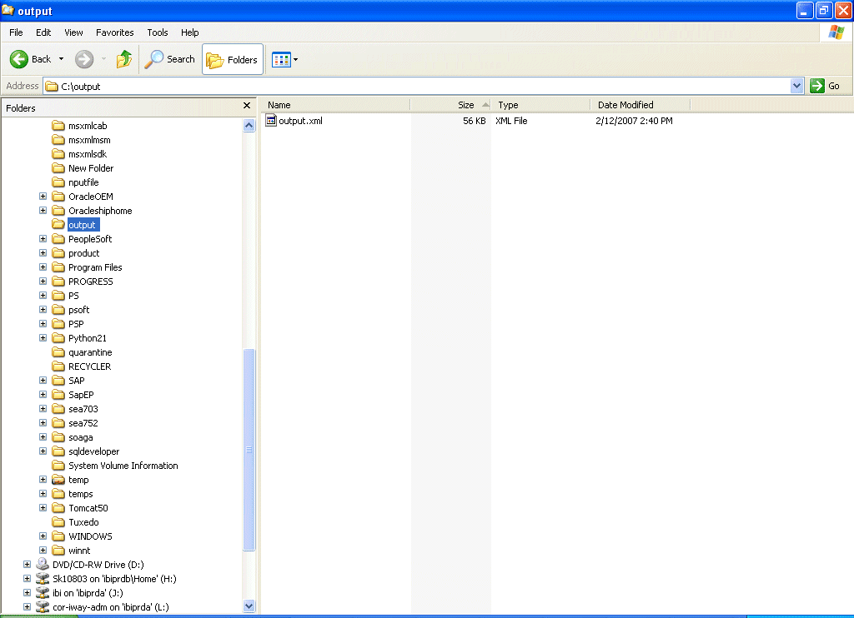Viewport: 854px width, 618px height.
Task: Click the Tomcat50 folder icon
Action: point(58,507)
